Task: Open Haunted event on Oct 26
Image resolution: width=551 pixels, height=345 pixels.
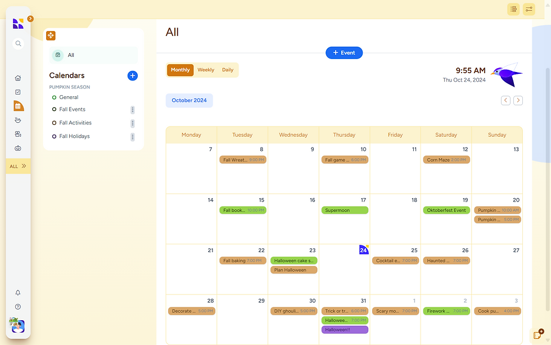Action: click(x=446, y=261)
